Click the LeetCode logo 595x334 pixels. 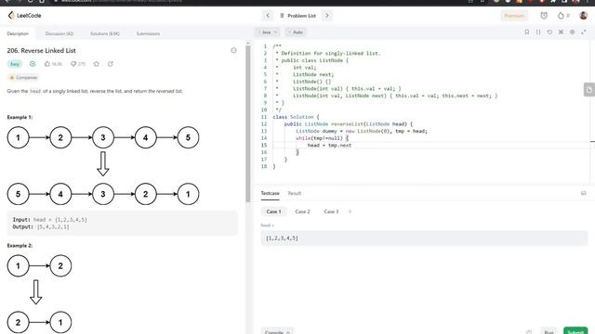pyautogui.click(x=24, y=16)
